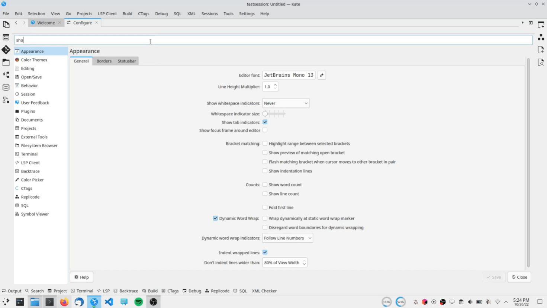Click the Replicode blocks icon in the right sidebar
The height and width of the screenshot is (308, 547).
[x=541, y=37]
